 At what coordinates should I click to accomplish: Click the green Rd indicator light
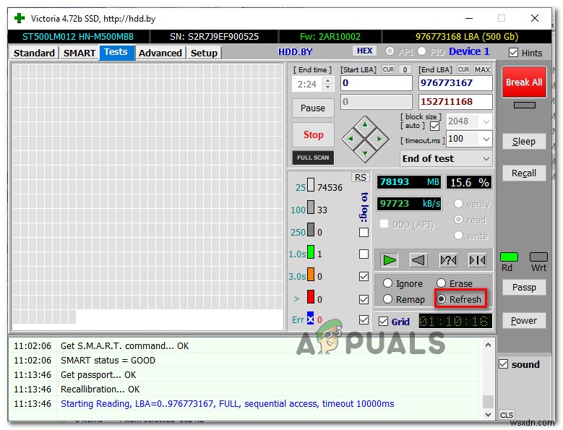point(509,257)
